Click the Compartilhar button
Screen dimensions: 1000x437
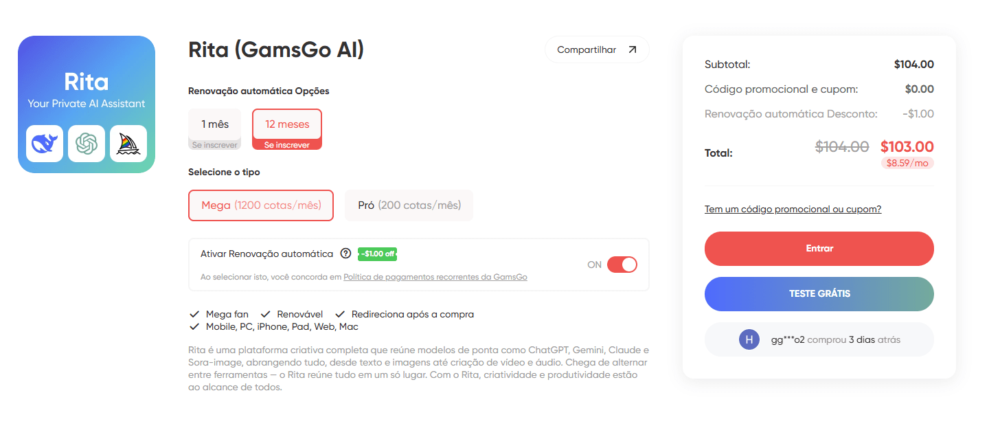596,49
